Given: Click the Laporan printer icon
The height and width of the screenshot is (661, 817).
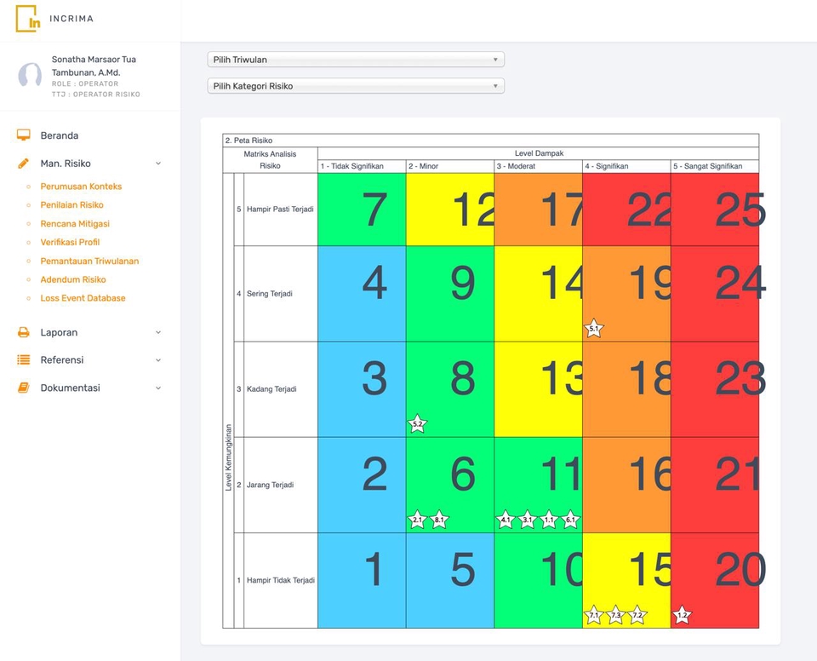Looking at the screenshot, I should pos(24,332).
